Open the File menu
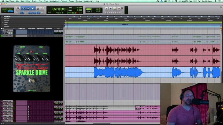The width and height of the screenshot is (223, 125). click(18, 1)
